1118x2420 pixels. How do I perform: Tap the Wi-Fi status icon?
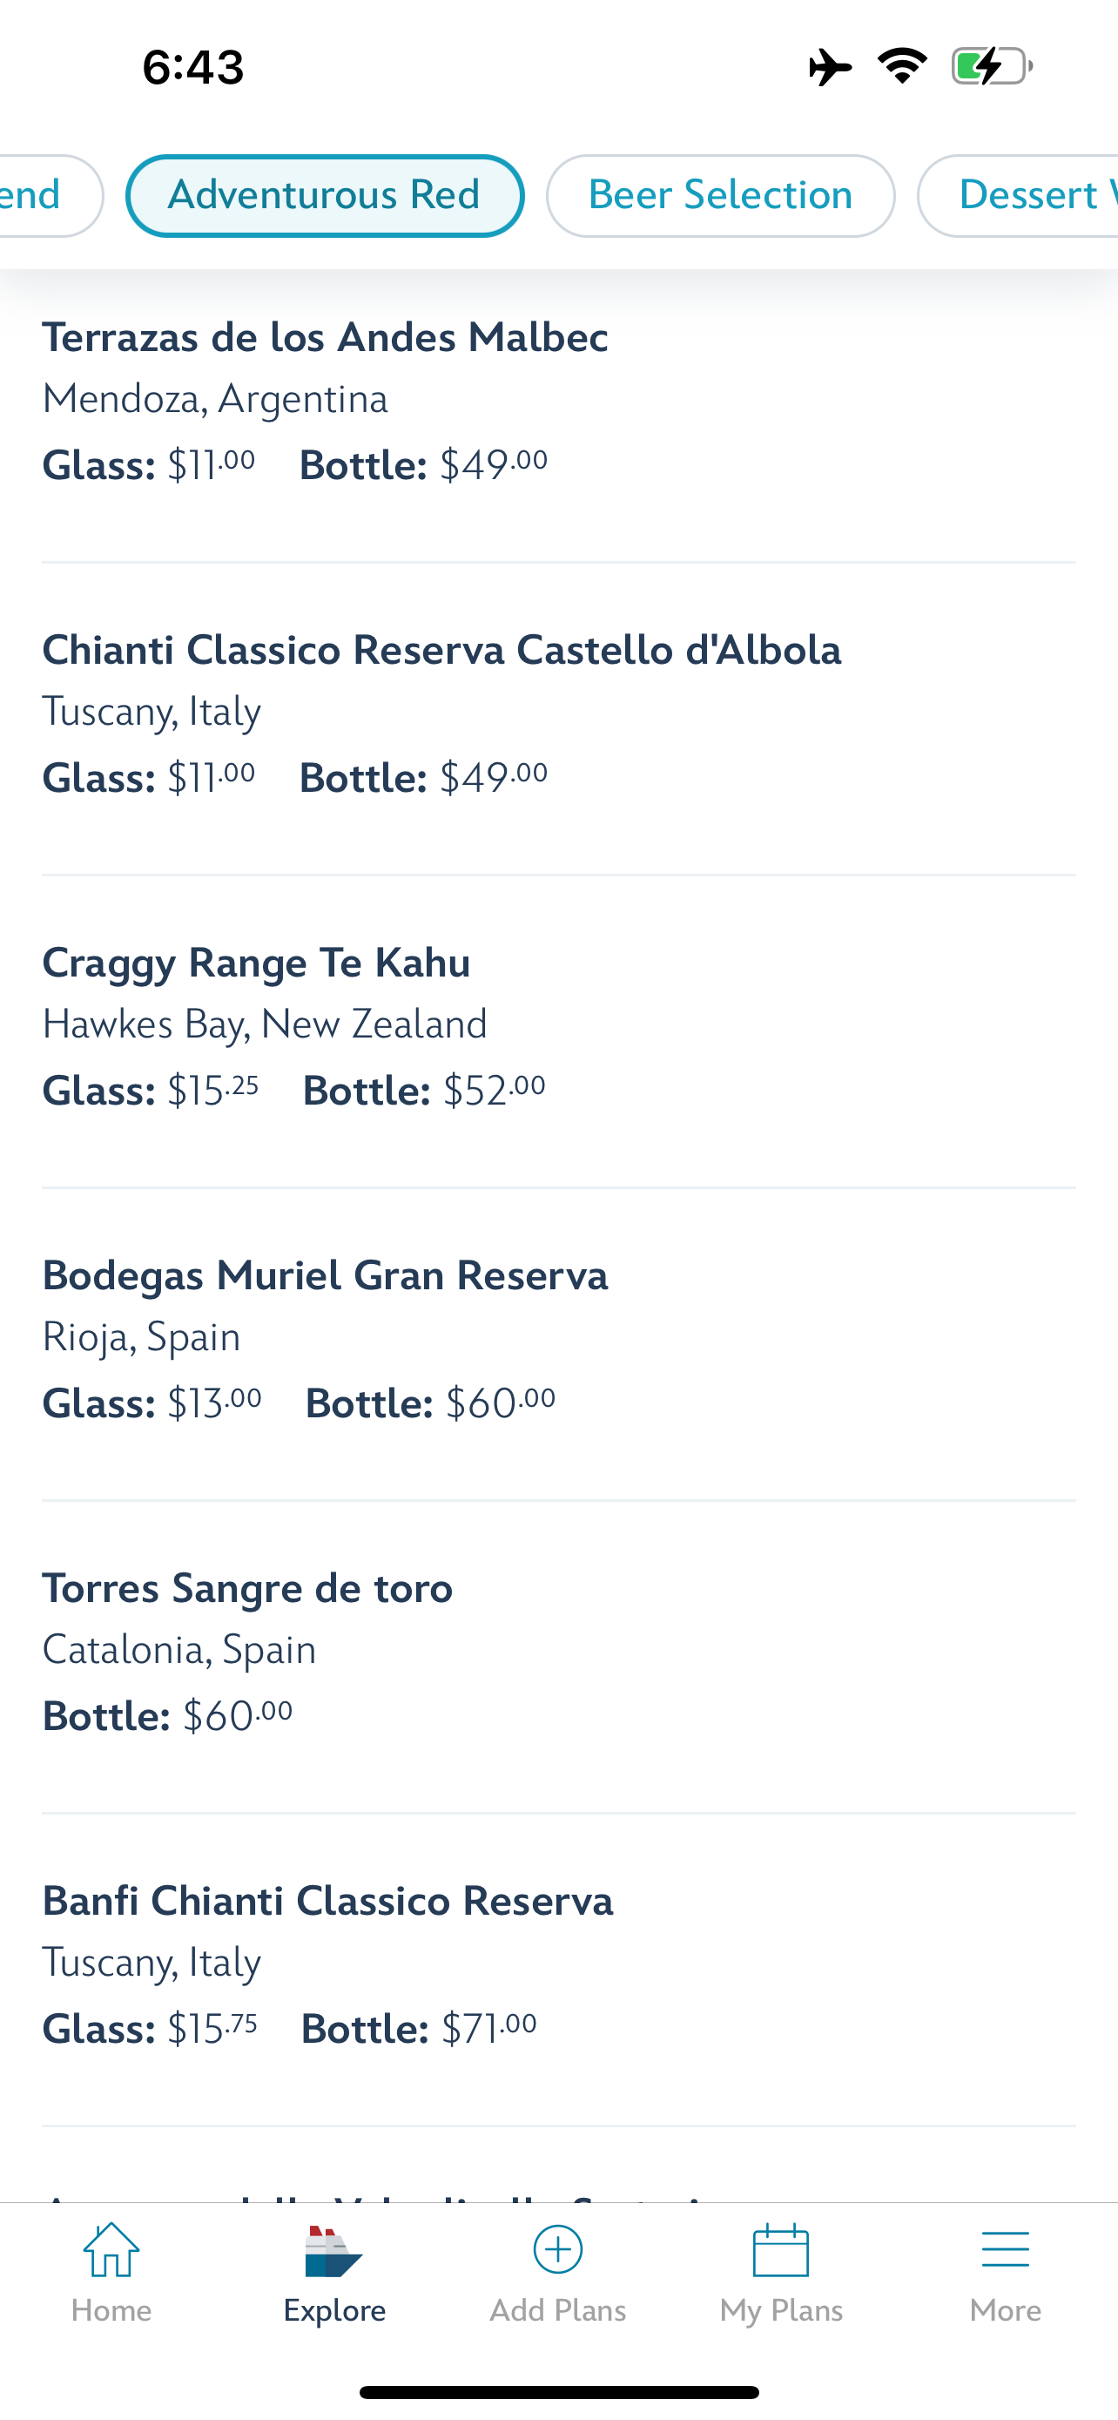click(x=902, y=65)
